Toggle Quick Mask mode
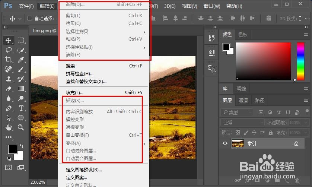This screenshot has height=187, width=312. [8, 168]
